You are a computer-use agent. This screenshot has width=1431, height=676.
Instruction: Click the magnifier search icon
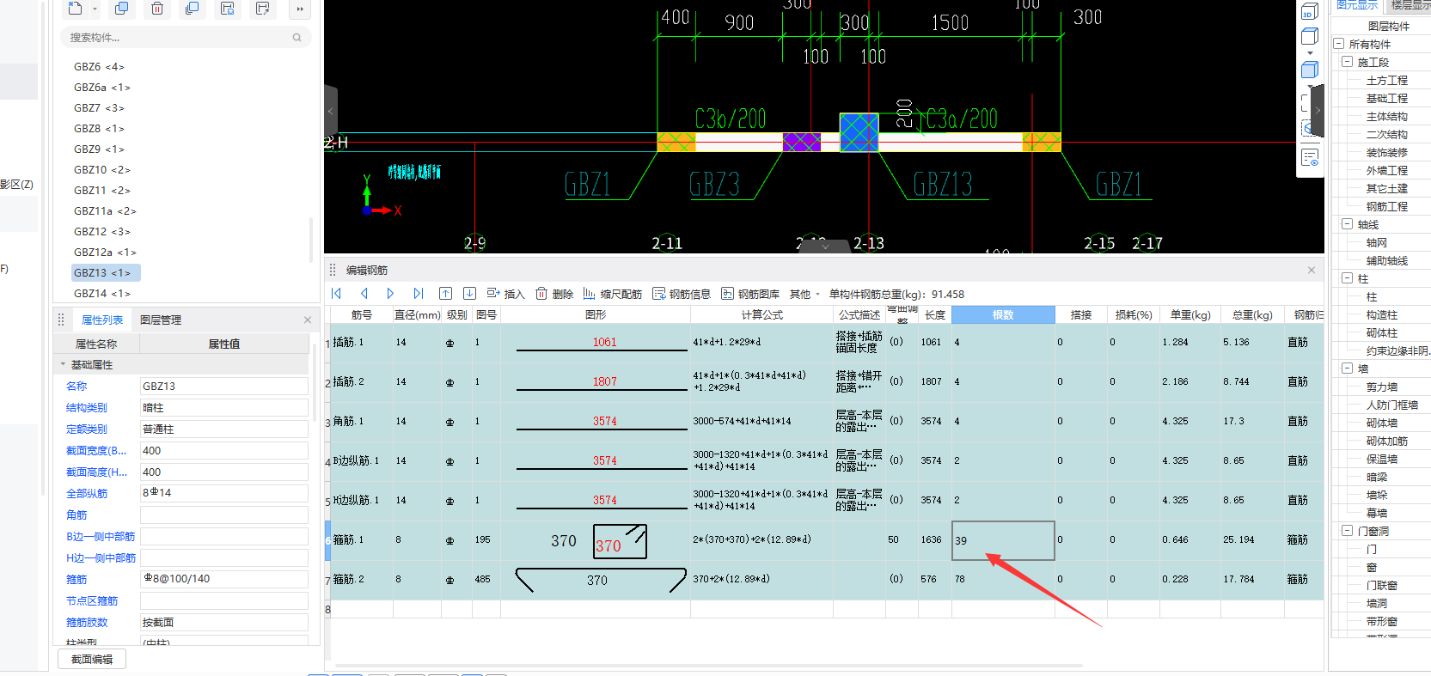tap(297, 38)
